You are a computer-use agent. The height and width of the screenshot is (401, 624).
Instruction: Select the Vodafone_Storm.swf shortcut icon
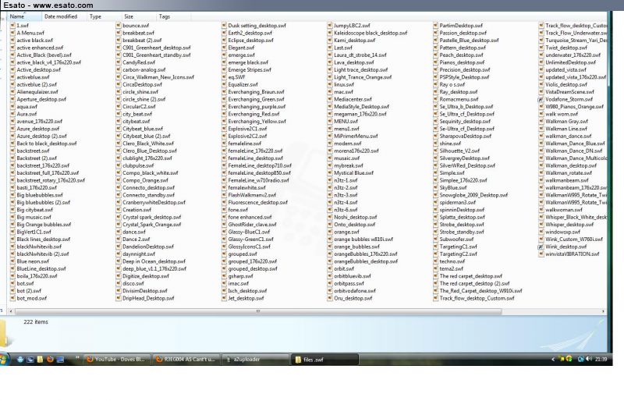[x=540, y=99]
